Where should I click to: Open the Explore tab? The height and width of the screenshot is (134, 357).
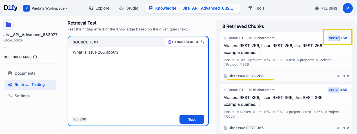99,8
